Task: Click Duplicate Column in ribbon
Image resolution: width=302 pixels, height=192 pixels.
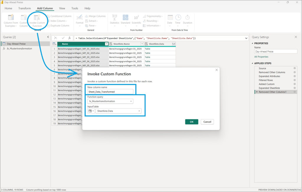Action: [x=58, y=26]
